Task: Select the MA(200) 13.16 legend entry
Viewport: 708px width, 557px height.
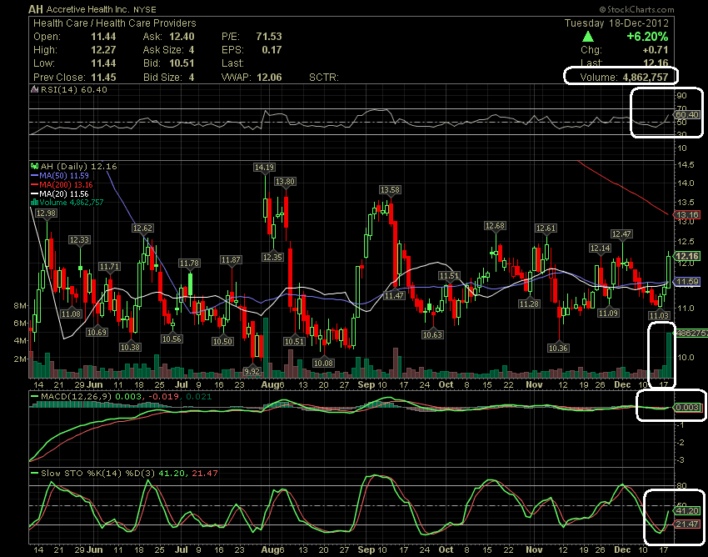Action: point(62,184)
